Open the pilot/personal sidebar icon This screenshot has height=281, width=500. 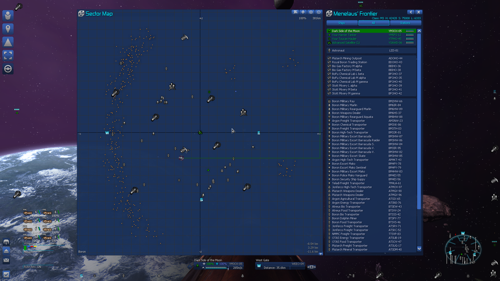[8, 16]
